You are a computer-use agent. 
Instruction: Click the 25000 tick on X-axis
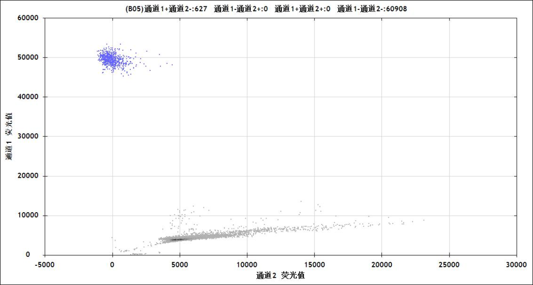click(449, 264)
